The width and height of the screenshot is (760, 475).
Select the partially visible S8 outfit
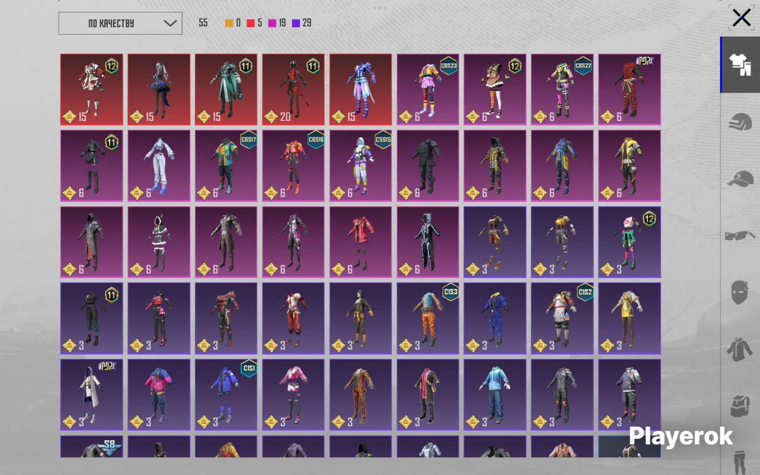pos(92,446)
